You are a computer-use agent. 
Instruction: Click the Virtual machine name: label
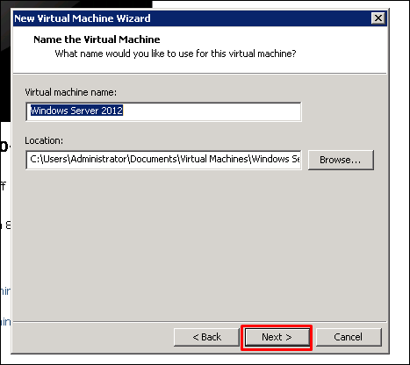coord(71,92)
